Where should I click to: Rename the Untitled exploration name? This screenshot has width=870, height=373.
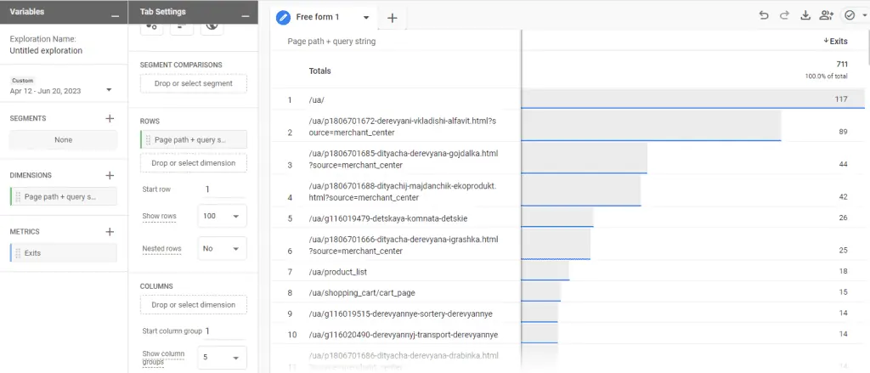[x=46, y=50]
